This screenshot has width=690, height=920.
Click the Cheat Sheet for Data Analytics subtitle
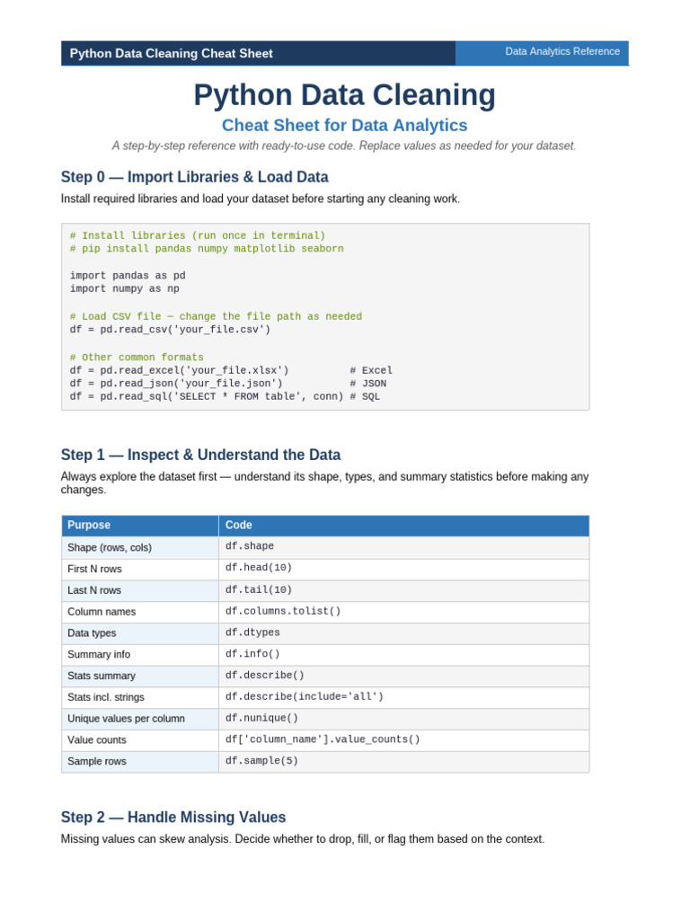tap(344, 126)
